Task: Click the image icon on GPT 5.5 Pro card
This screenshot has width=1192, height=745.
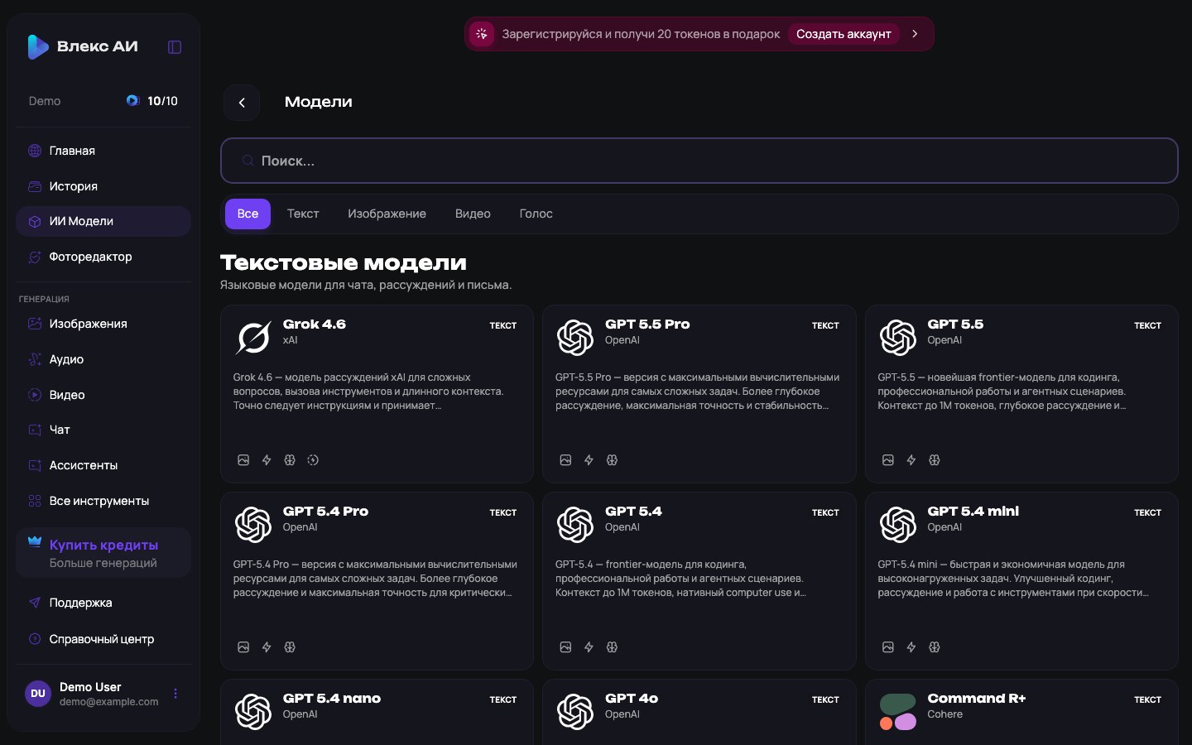Action: 565,460
